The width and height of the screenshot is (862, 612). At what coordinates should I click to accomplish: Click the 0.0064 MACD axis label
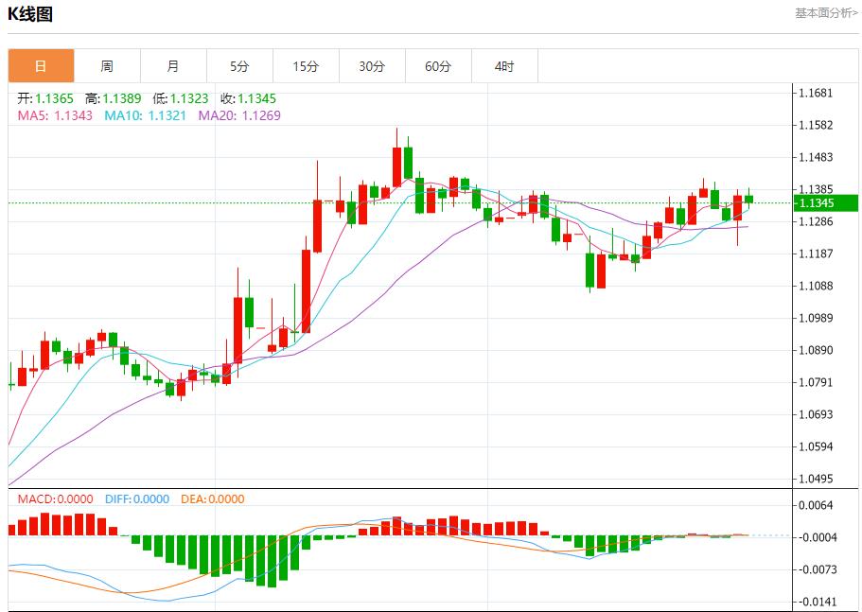point(815,506)
